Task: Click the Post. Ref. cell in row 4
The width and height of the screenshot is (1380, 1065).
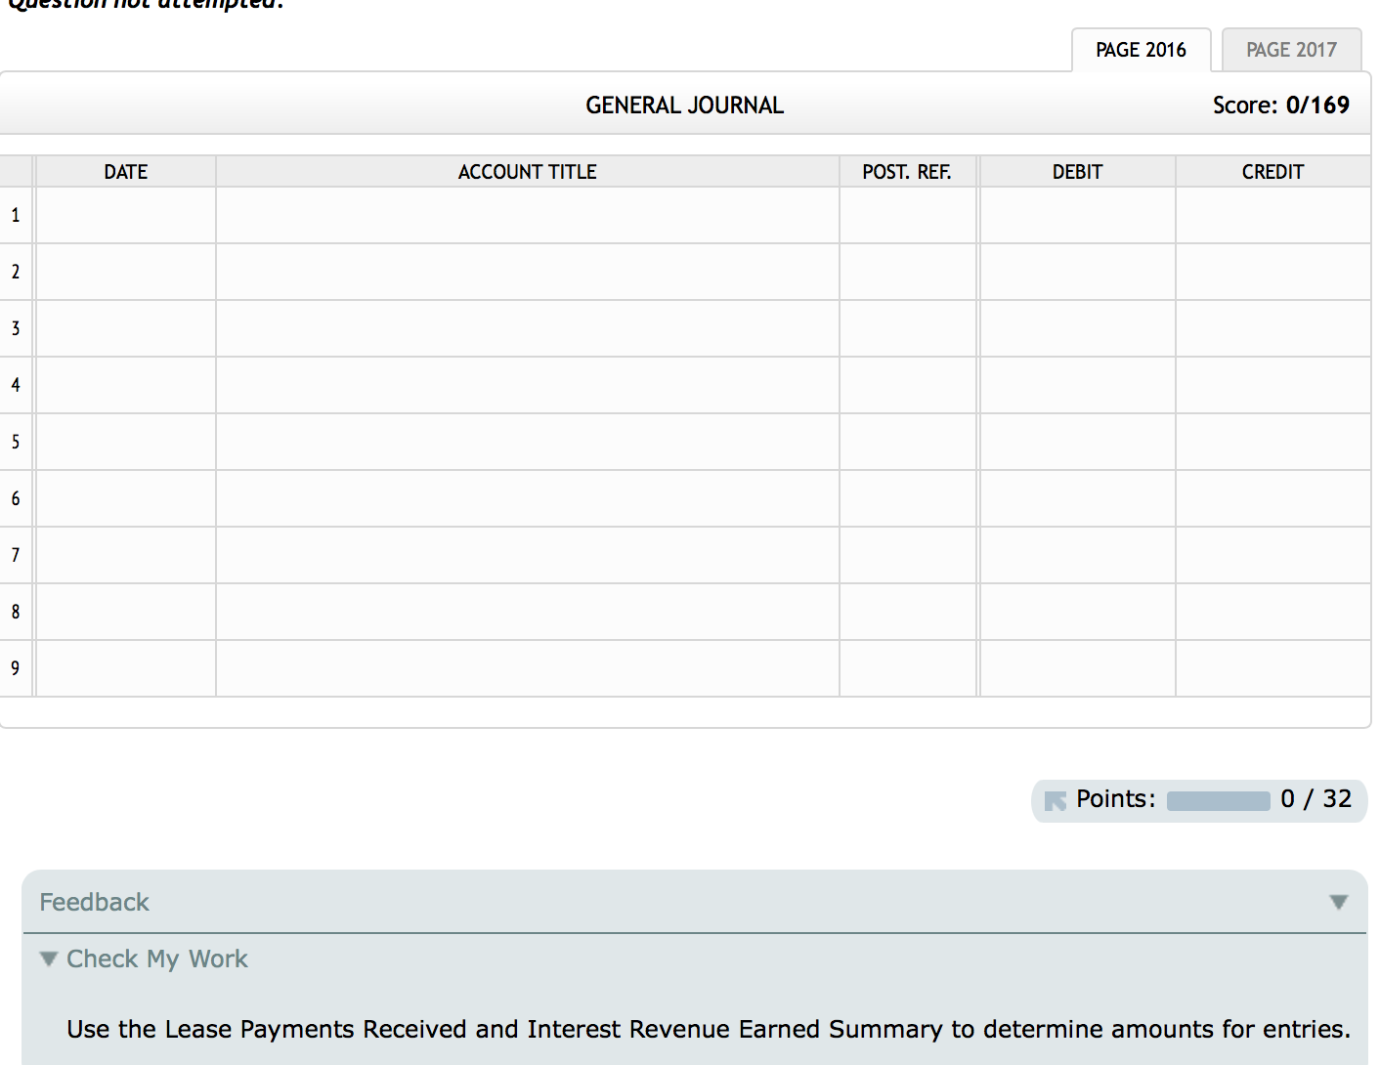Action: click(908, 385)
